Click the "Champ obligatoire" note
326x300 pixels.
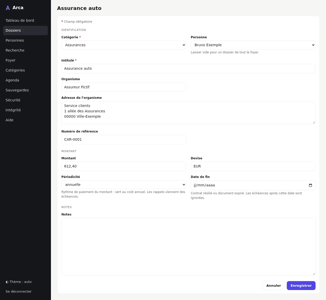click(x=78, y=22)
